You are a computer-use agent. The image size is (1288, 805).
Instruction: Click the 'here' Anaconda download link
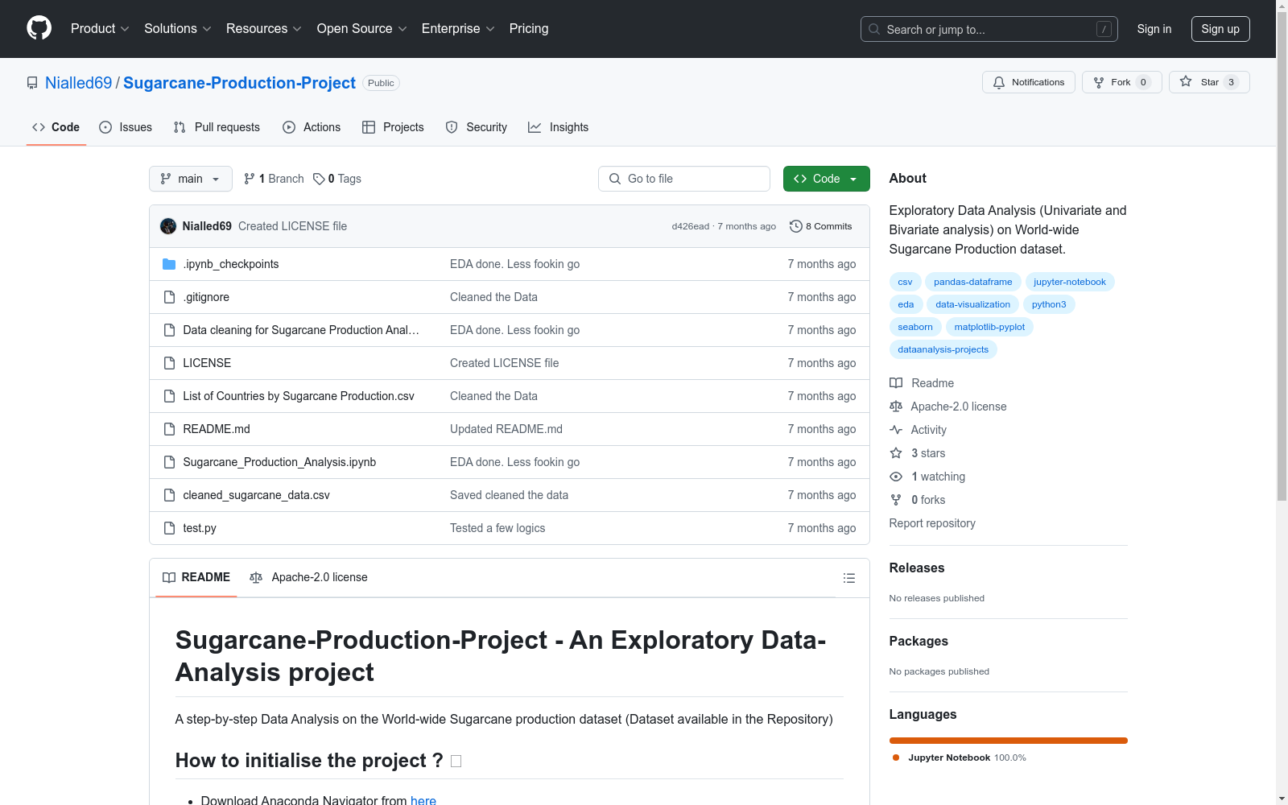pyautogui.click(x=423, y=800)
